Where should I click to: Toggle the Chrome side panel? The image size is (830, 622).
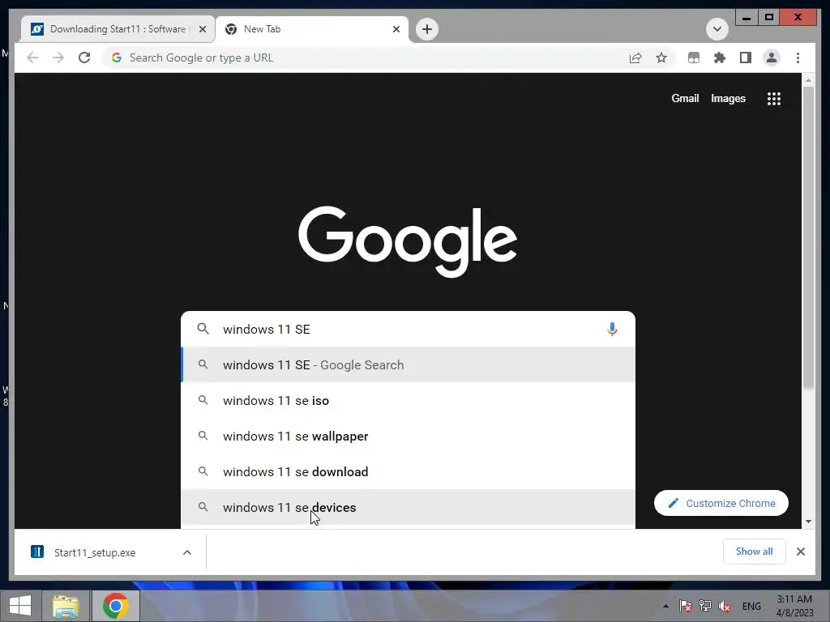point(746,58)
